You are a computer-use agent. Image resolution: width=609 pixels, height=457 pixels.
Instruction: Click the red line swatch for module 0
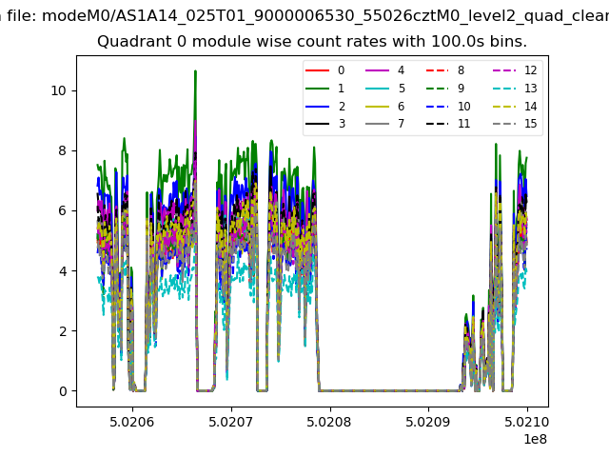[318, 70]
